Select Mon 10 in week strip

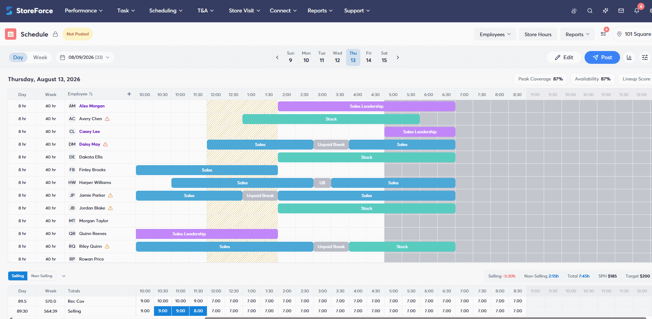click(x=306, y=57)
